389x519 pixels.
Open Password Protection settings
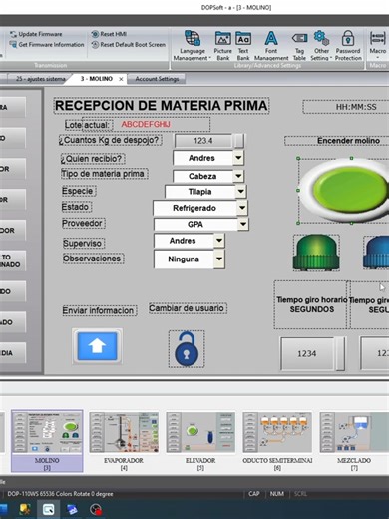coord(348,46)
